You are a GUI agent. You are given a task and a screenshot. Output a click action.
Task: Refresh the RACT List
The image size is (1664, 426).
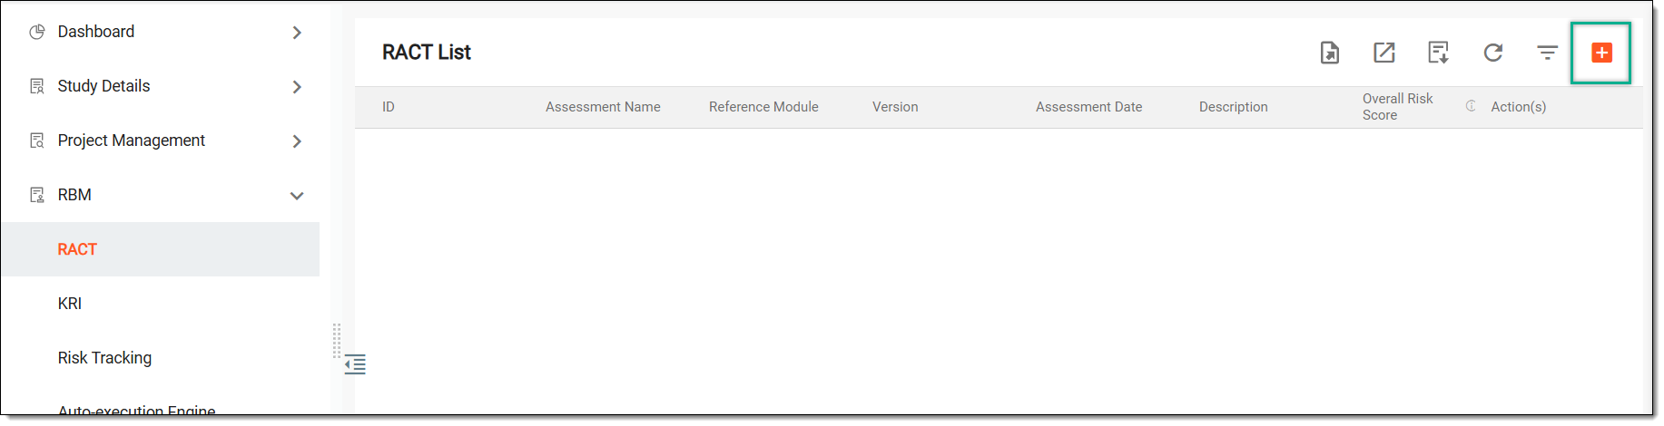point(1493,53)
